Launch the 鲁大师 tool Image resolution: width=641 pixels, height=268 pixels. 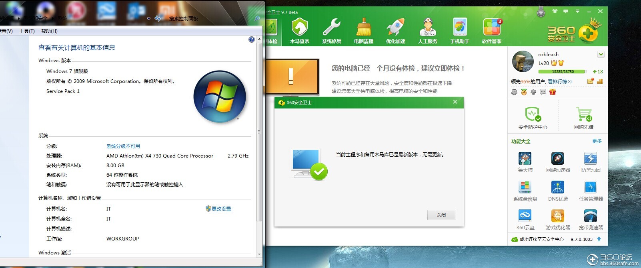tap(525, 162)
